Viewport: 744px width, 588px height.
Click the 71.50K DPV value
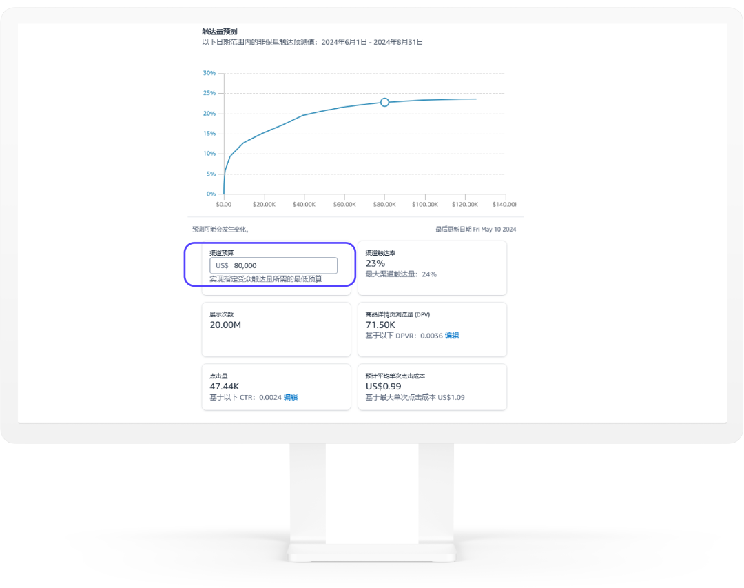pyautogui.click(x=380, y=325)
